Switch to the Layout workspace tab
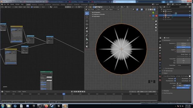This screenshot has width=193, height=108. 28,4
